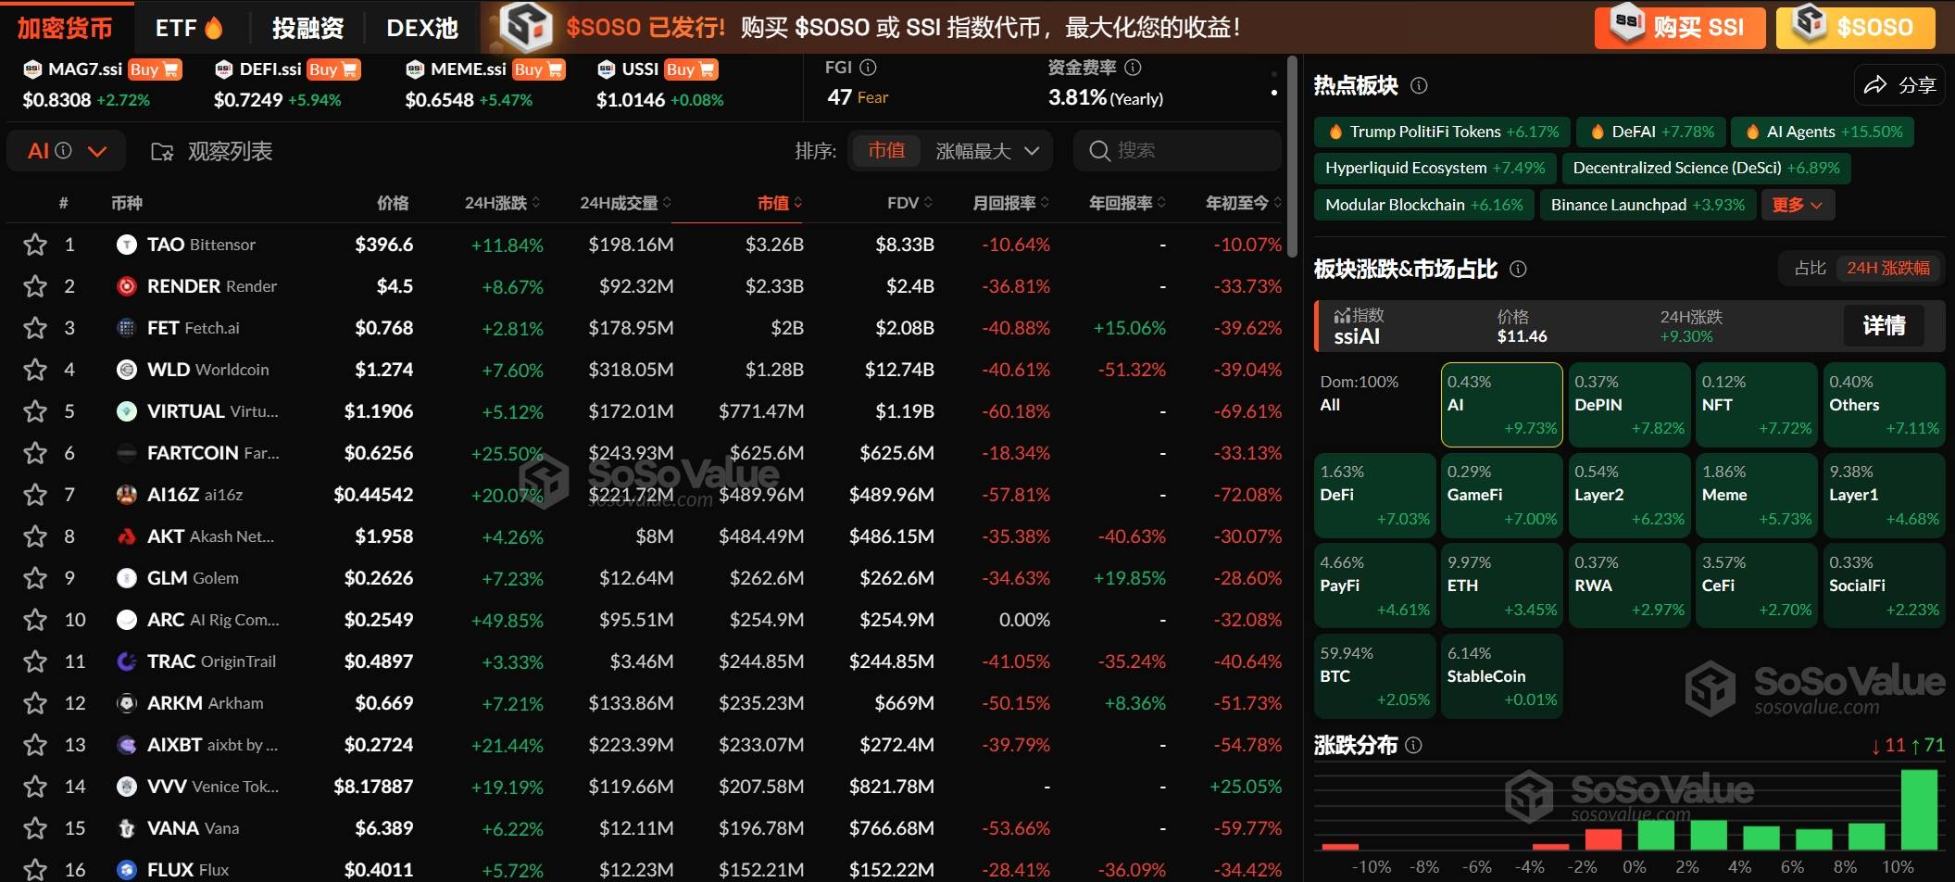This screenshot has width=1955, height=882.
Task: Click the GLM Golem logo
Action: tap(127, 578)
